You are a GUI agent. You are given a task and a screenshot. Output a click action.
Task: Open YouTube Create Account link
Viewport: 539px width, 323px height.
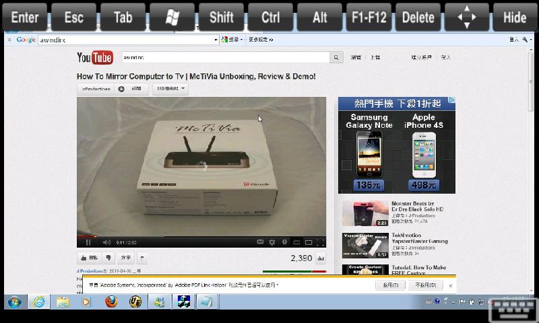(x=422, y=57)
